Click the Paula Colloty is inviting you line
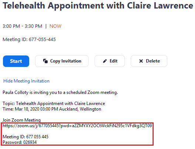195x149 pixels. 60,92
